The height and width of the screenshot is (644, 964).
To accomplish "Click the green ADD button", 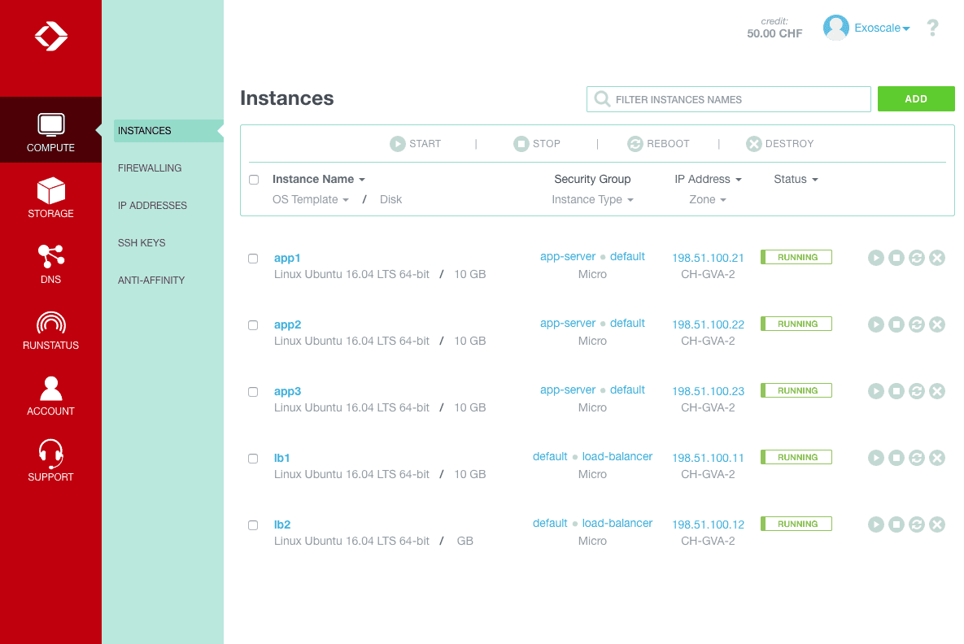I will (916, 98).
